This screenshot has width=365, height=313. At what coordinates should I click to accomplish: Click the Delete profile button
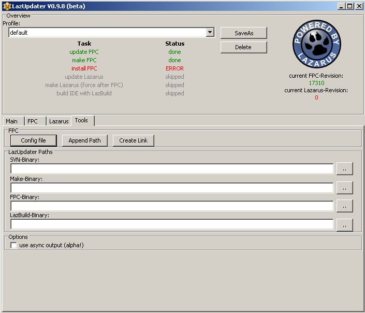tap(243, 47)
